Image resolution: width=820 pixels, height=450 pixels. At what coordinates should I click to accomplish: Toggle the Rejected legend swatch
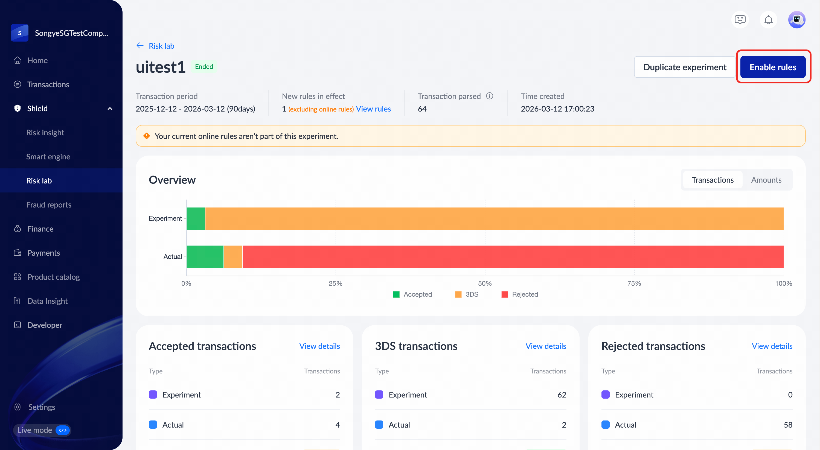(505, 294)
